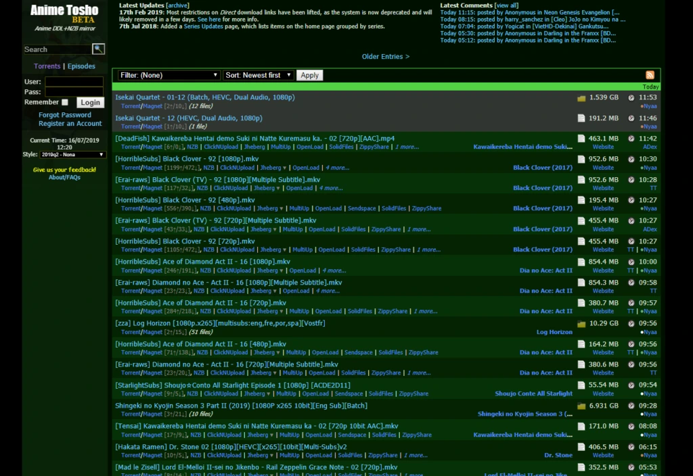Click inside the Search input field
The height and width of the screenshot is (476, 693).
click(x=58, y=49)
